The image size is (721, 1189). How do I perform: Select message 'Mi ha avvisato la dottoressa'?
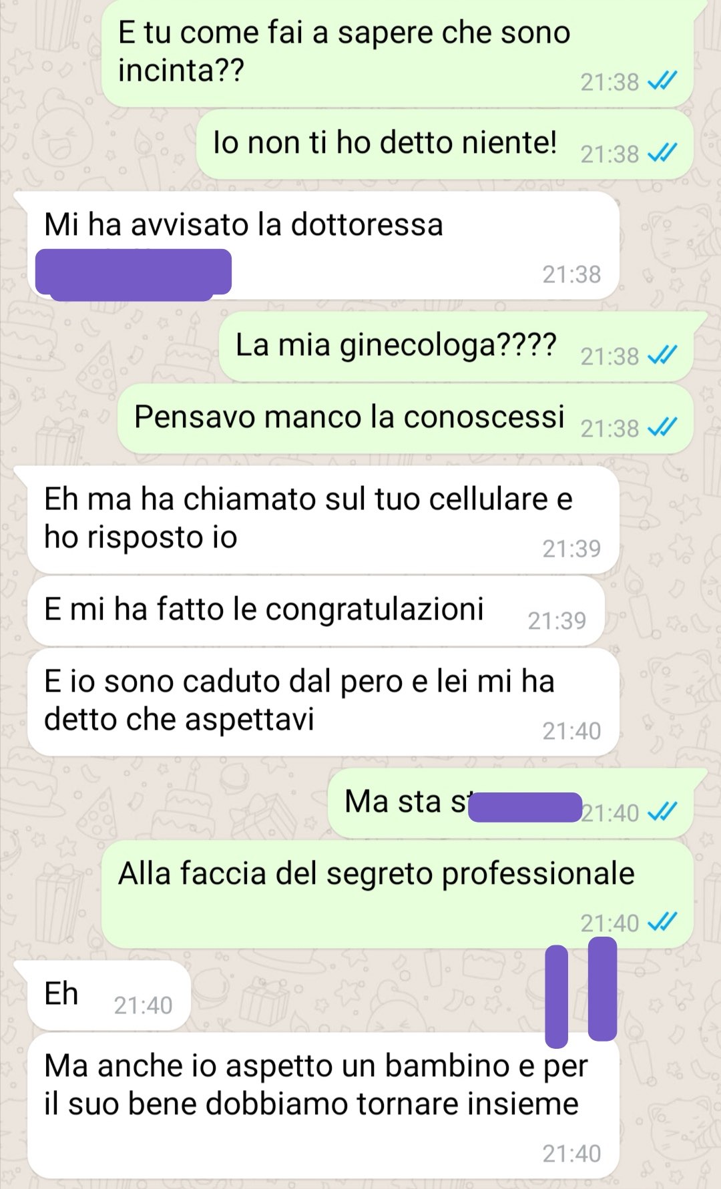pos(323,246)
